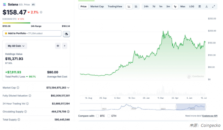
Task: Click the Solana logo icon
Action: (4, 4)
